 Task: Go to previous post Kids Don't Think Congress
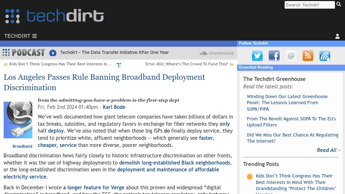[x=60, y=64]
